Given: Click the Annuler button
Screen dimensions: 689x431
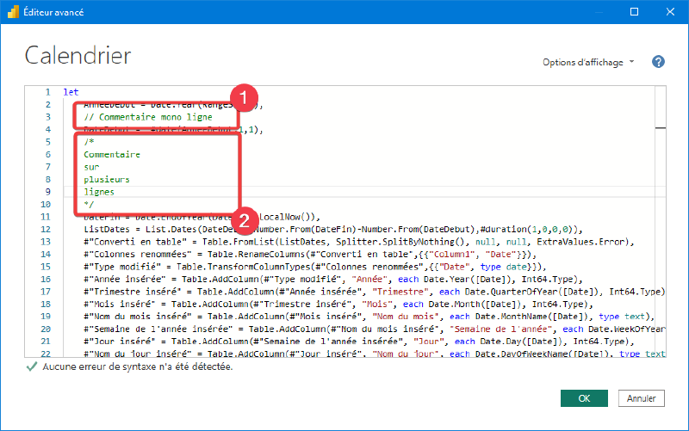Looking at the screenshot, I should tap(641, 398).
